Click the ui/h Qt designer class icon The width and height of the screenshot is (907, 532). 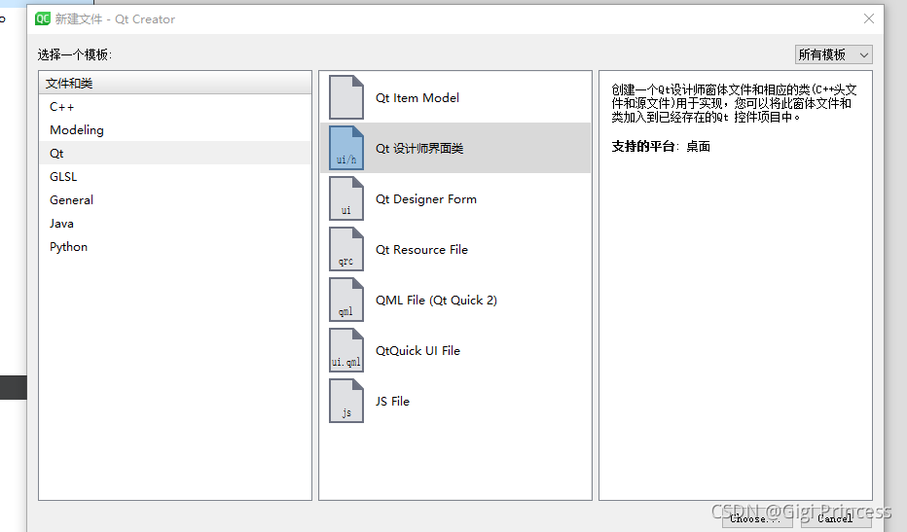point(346,148)
